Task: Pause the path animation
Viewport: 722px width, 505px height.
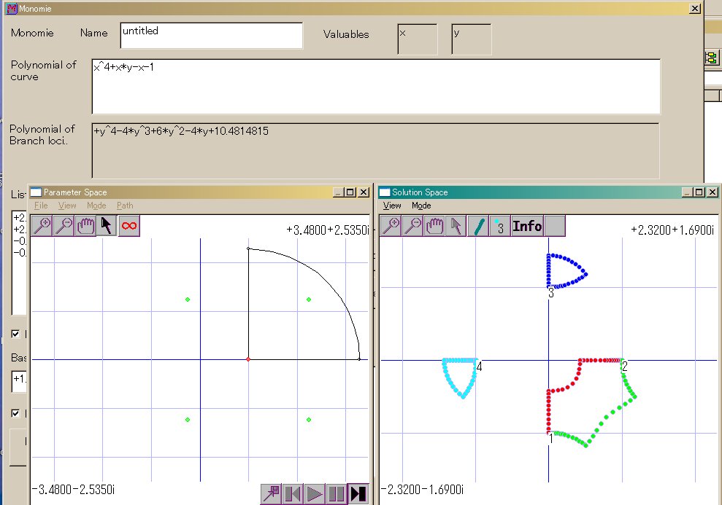Action: (336, 494)
